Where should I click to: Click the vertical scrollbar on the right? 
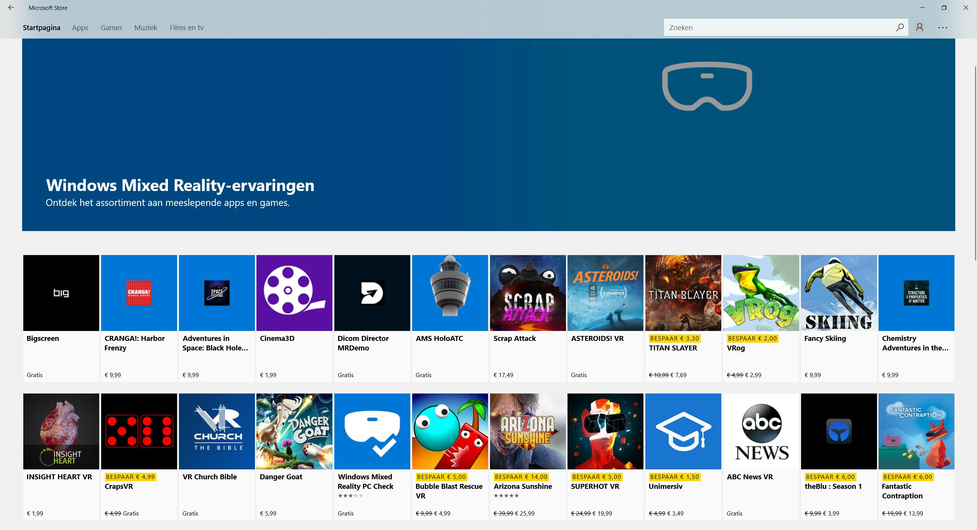click(975, 164)
